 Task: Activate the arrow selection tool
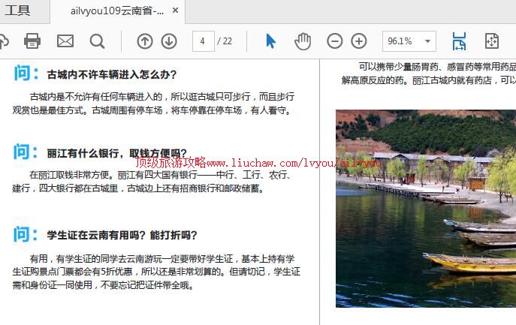click(x=270, y=41)
